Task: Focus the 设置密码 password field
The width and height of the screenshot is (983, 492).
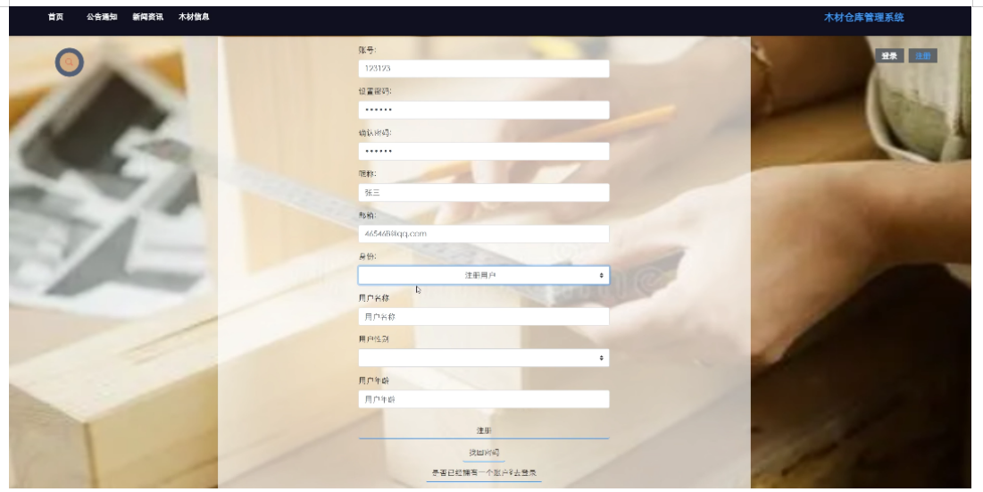Action: (483, 110)
